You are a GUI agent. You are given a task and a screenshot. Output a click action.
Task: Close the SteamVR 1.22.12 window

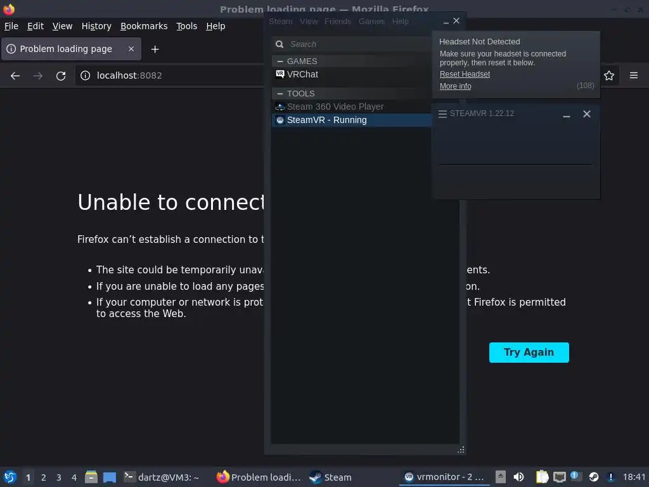[x=587, y=114]
